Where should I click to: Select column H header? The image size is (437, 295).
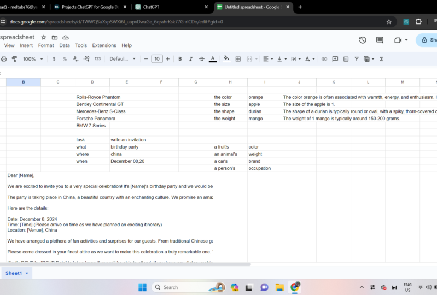(230, 82)
